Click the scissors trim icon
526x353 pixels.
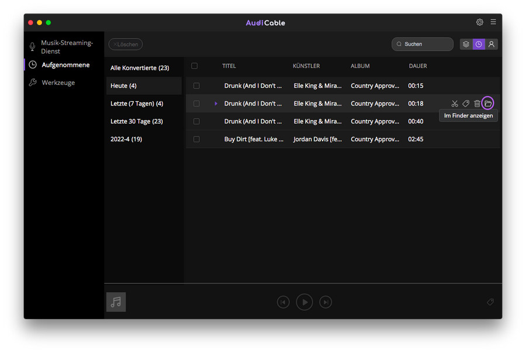coord(455,104)
